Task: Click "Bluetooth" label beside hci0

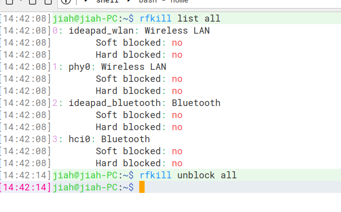Action: coord(125,139)
